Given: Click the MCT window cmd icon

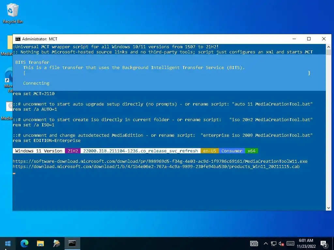Looking at the screenshot, I should [x=18, y=39].
